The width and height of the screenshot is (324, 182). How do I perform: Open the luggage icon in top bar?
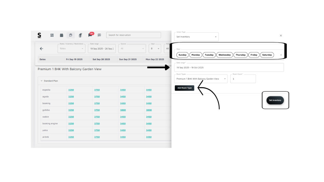point(80,35)
